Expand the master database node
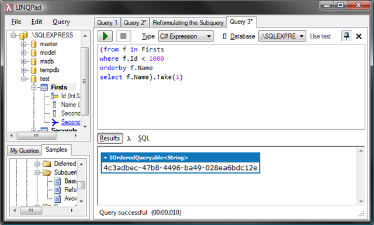Screen dimensions: 374x225 pyautogui.click(x=23, y=44)
